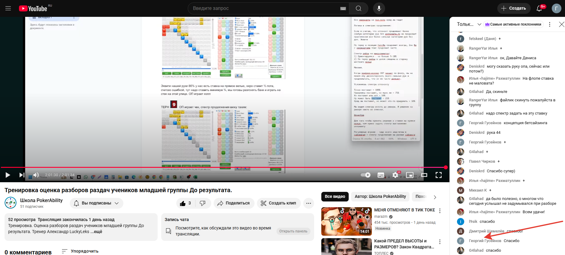Select message 'Всем удачи!'

[534, 212]
